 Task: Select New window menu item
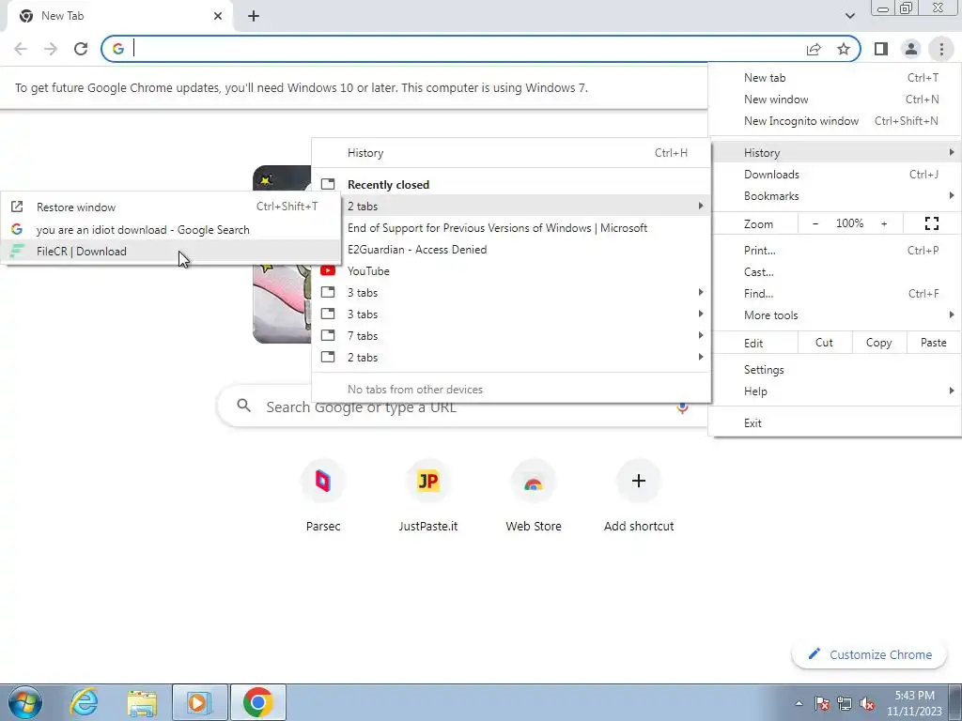pos(835,100)
